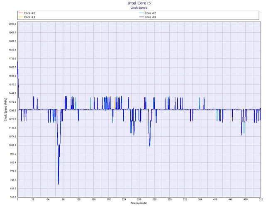Click the 705.7 y-axis value
278x208 pixels.
[x=13, y=180]
